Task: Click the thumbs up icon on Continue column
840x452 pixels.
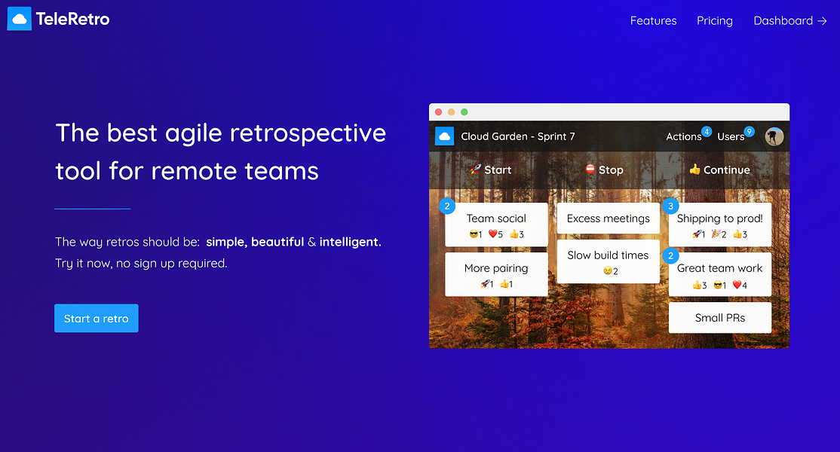Action: point(694,169)
